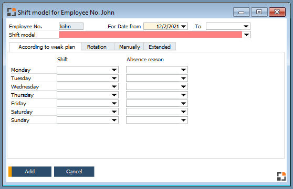This screenshot has width=293, height=189.
Task: Maximize the Shift model window
Action: tap(259, 12)
